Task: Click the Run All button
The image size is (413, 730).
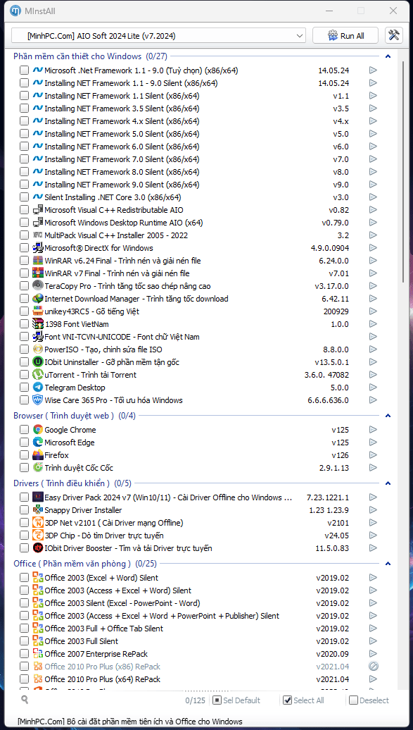Action: point(345,35)
